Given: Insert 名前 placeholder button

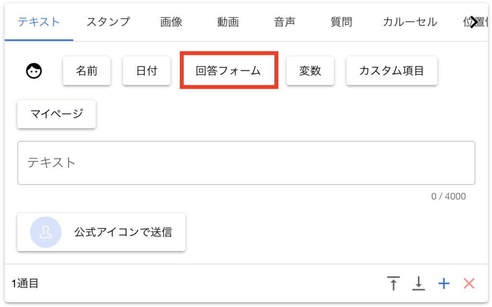Looking at the screenshot, I should [x=87, y=71].
